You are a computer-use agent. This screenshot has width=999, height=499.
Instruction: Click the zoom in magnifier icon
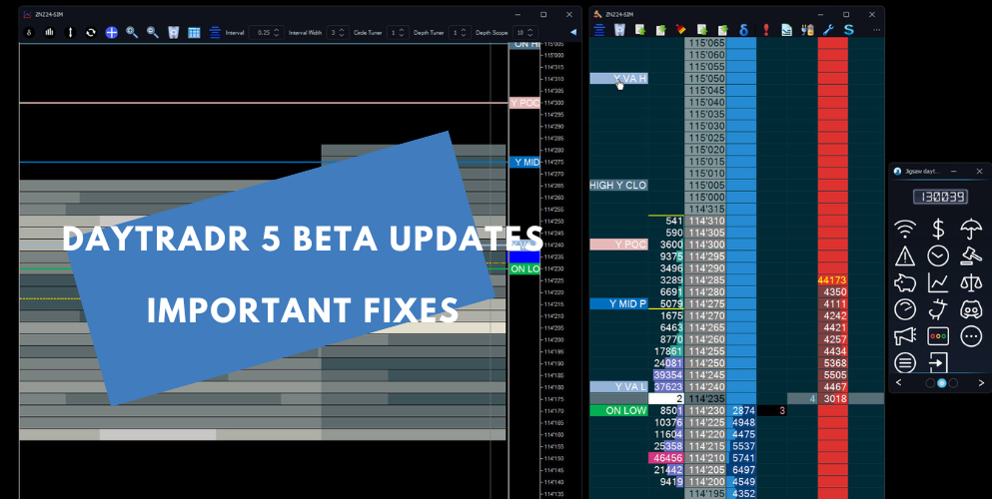point(132,33)
